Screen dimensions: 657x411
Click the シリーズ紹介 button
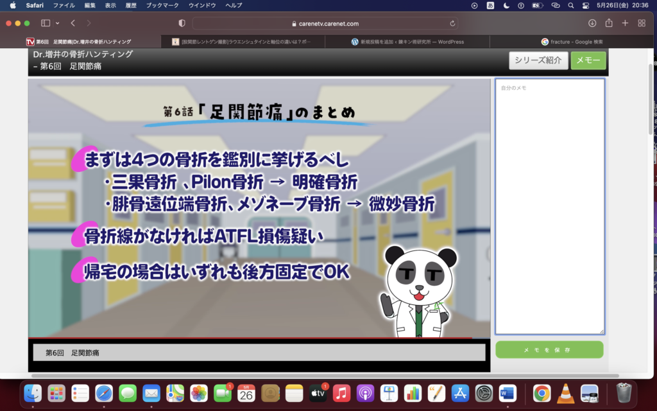[538, 60]
